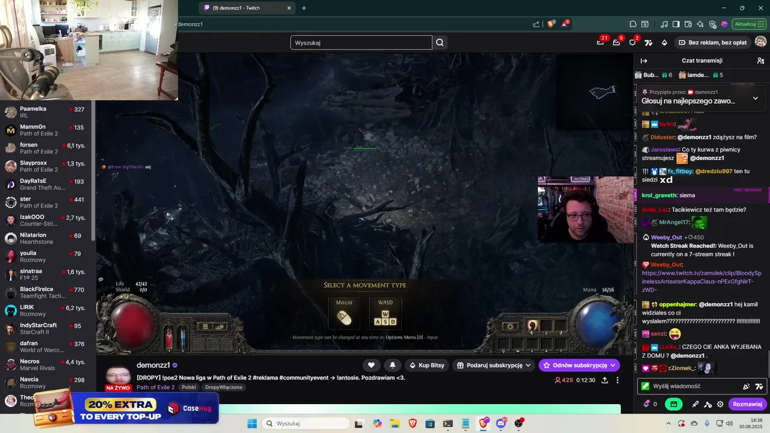
Task: Open Brave Shields lion icon in address bar
Action: point(551,24)
